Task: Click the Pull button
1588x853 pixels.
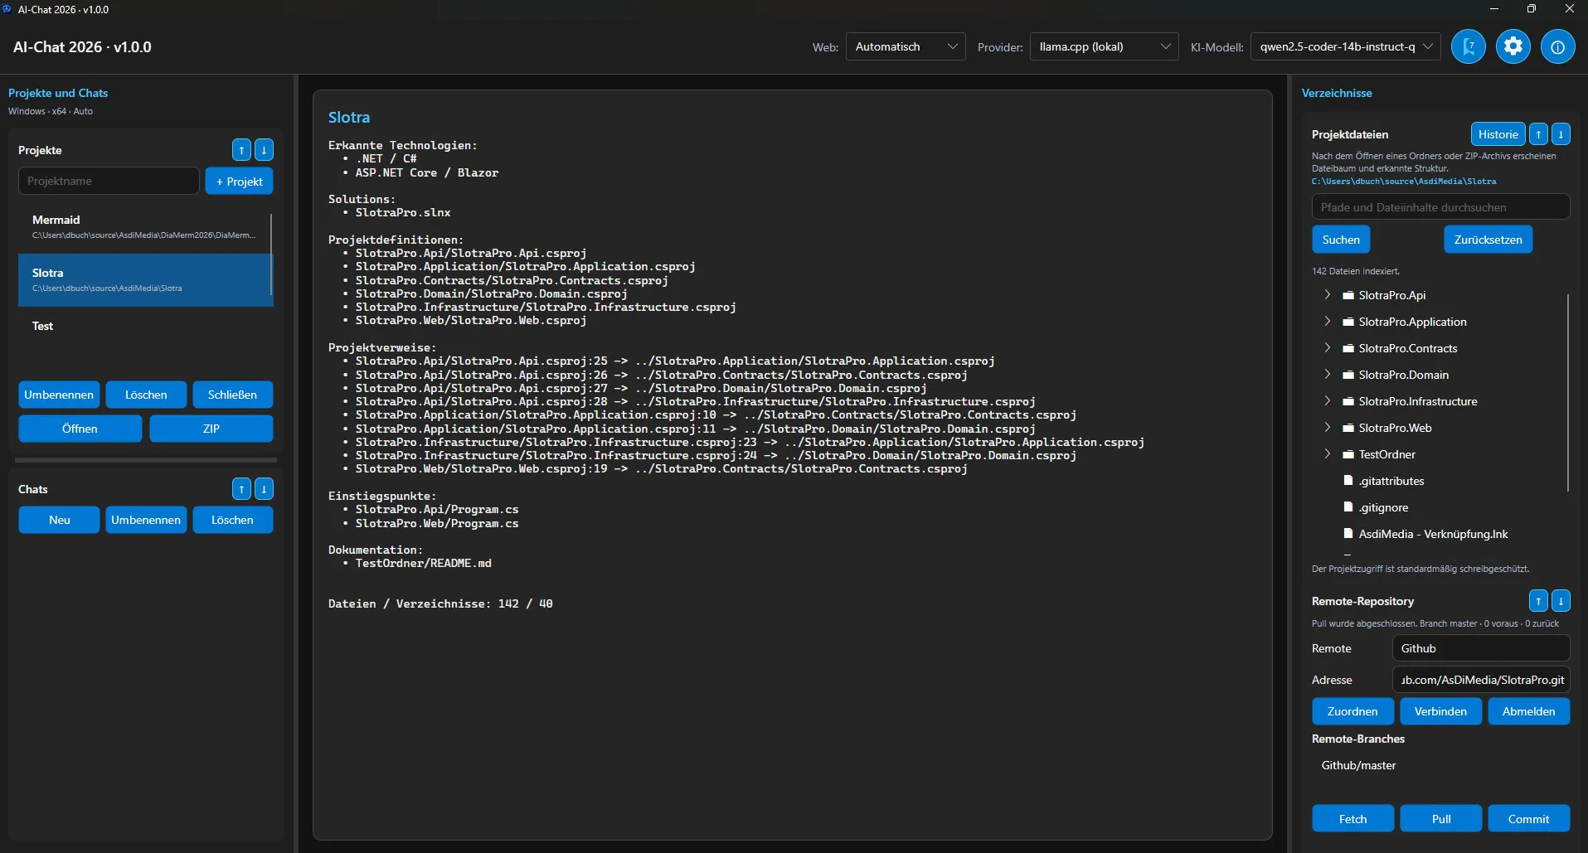Action: coord(1441,819)
